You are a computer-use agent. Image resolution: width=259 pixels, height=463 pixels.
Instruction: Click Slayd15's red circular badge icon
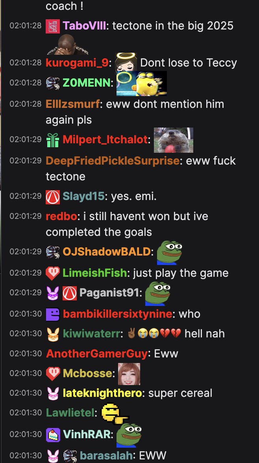53,197
